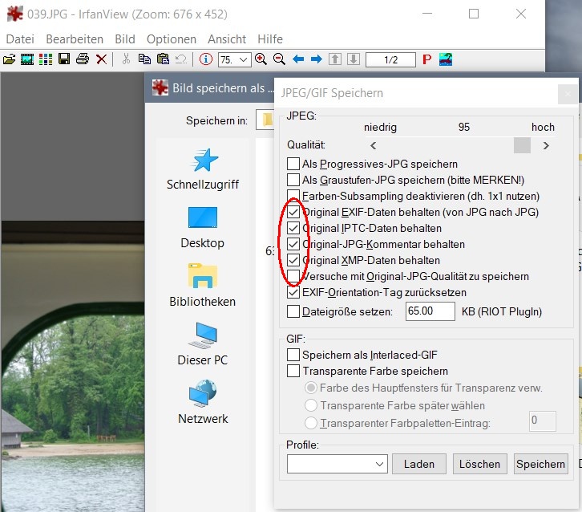The width and height of the screenshot is (582, 512).
Task: Open the Hilfe menu
Action: pyautogui.click(x=270, y=39)
